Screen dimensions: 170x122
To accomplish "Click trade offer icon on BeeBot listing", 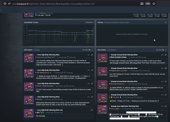I will pyautogui.click(x=92, y=70).
